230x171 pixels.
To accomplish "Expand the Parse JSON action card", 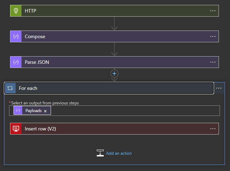I will coord(114,62).
